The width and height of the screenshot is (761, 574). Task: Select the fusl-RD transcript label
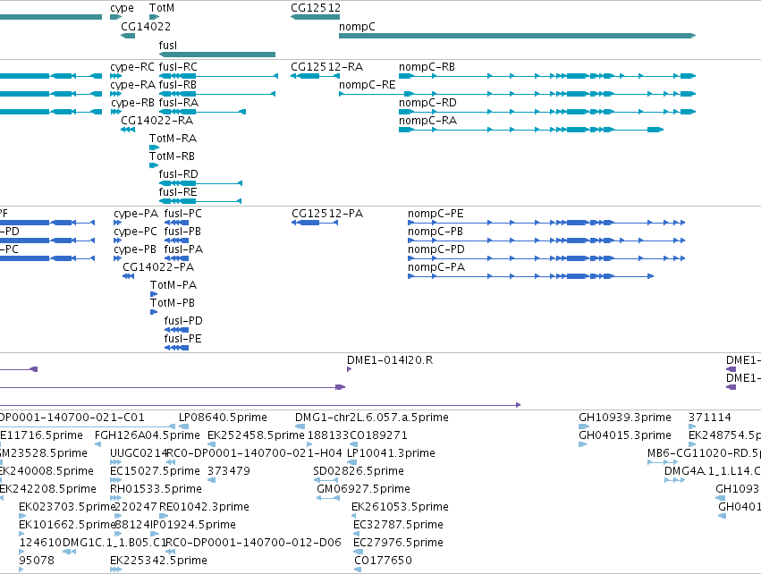pyautogui.click(x=179, y=174)
